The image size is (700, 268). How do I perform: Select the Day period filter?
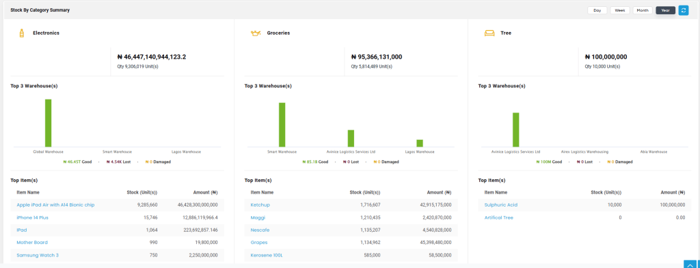click(597, 10)
